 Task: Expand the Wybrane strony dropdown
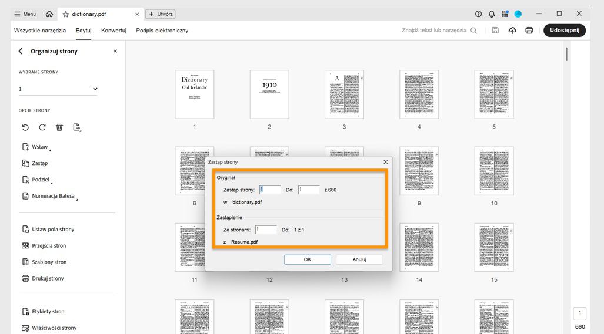pyautogui.click(x=58, y=89)
